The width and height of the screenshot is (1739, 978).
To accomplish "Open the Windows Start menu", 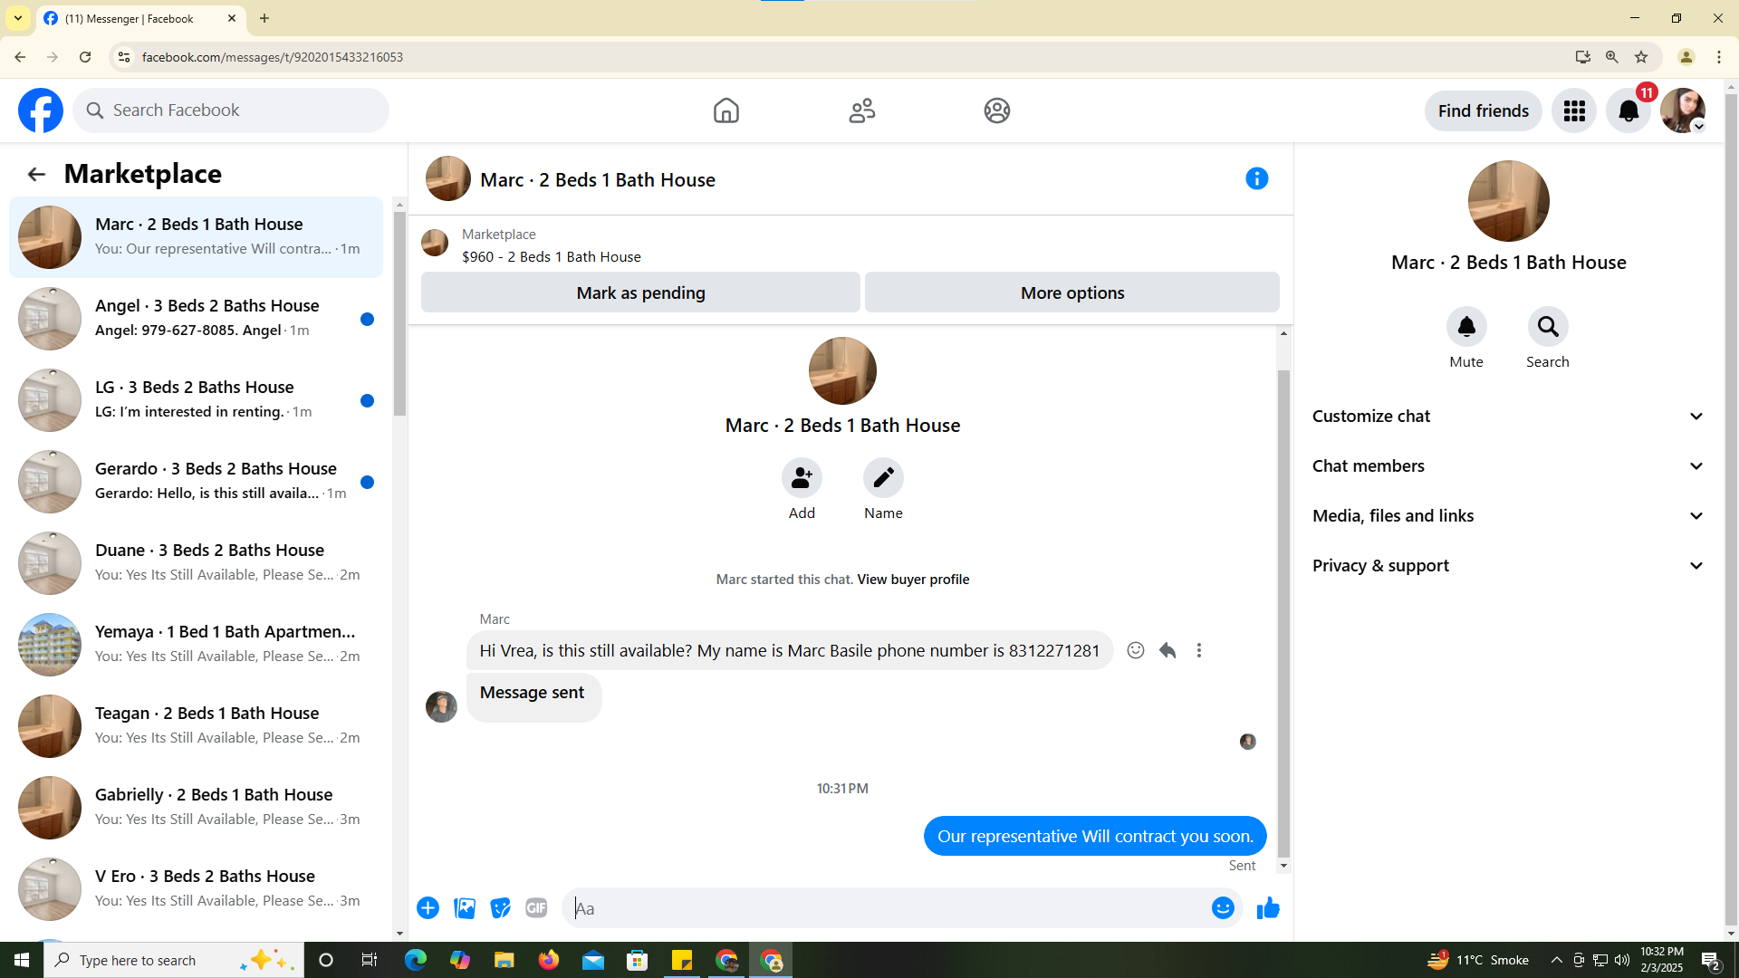I will point(22,960).
